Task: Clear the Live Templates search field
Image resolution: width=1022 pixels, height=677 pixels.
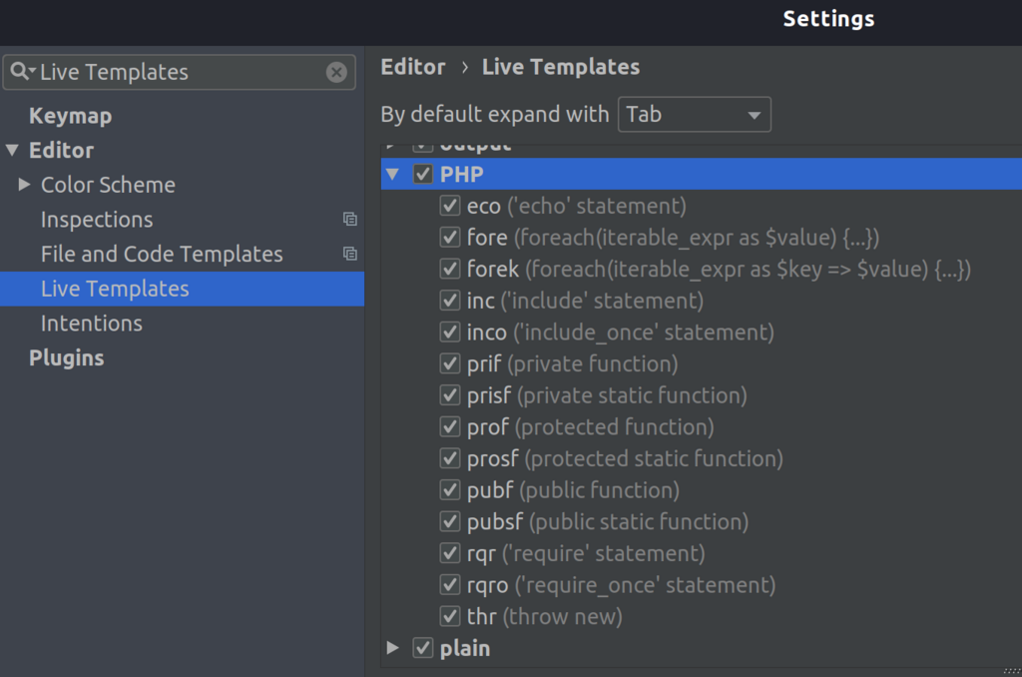Action: pyautogui.click(x=336, y=72)
